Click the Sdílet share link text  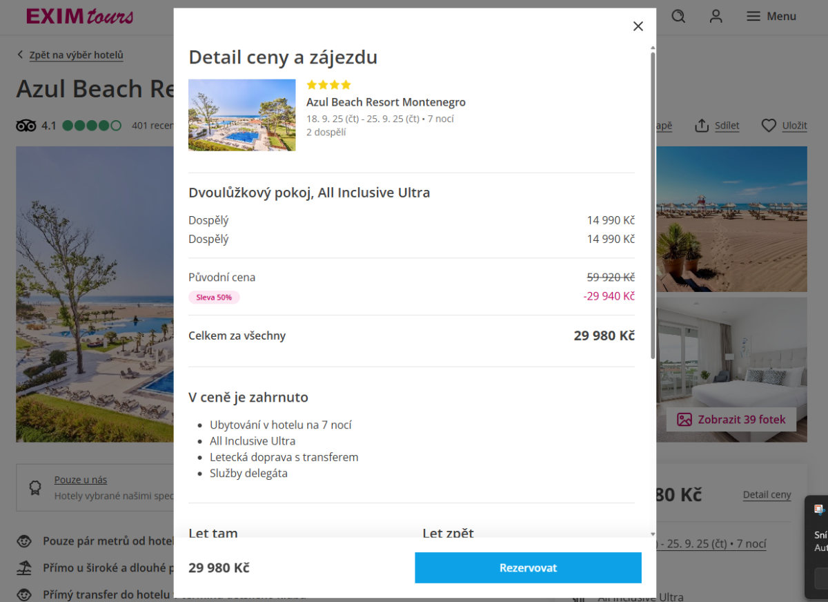click(727, 126)
